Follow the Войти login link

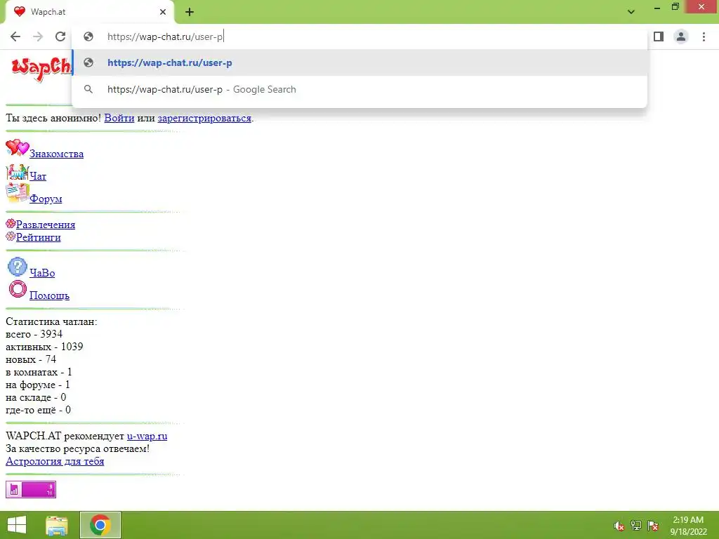point(119,118)
